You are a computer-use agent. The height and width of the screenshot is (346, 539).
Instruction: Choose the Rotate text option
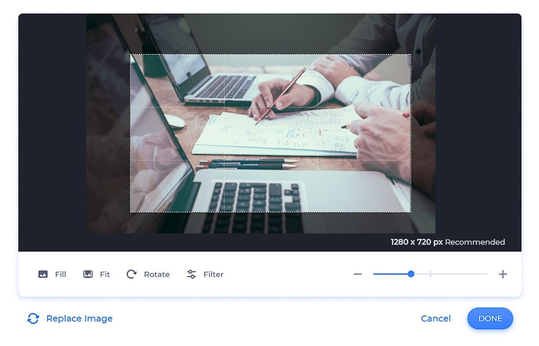pyautogui.click(x=157, y=275)
